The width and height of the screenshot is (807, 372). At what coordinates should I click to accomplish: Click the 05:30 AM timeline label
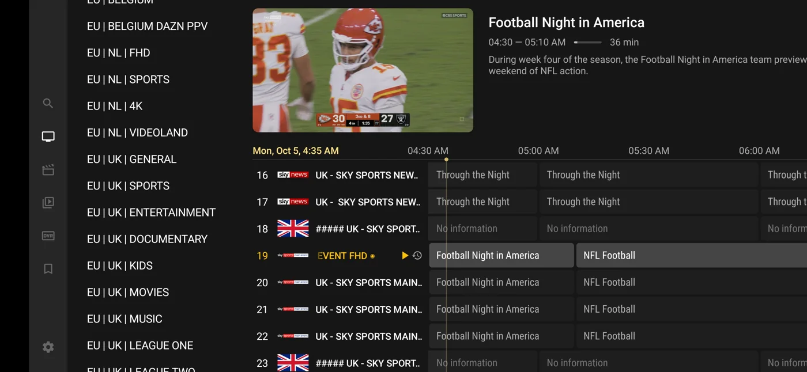[x=649, y=151]
